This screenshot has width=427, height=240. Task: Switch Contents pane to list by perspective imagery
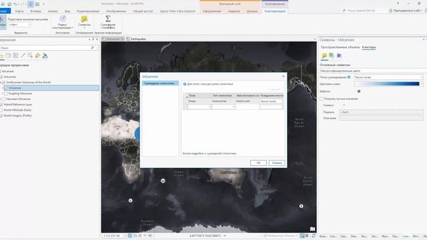coord(45,55)
